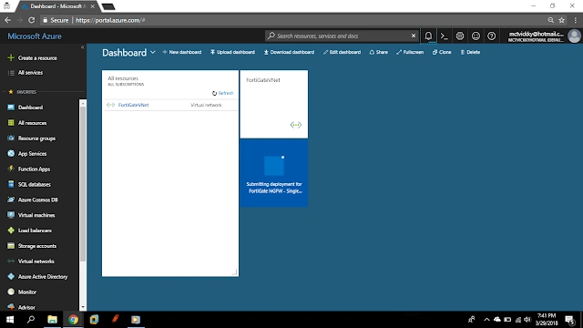Screen dimensions: 583x328
Task: Click Chrome icon in taskbar
Action: [73, 320]
